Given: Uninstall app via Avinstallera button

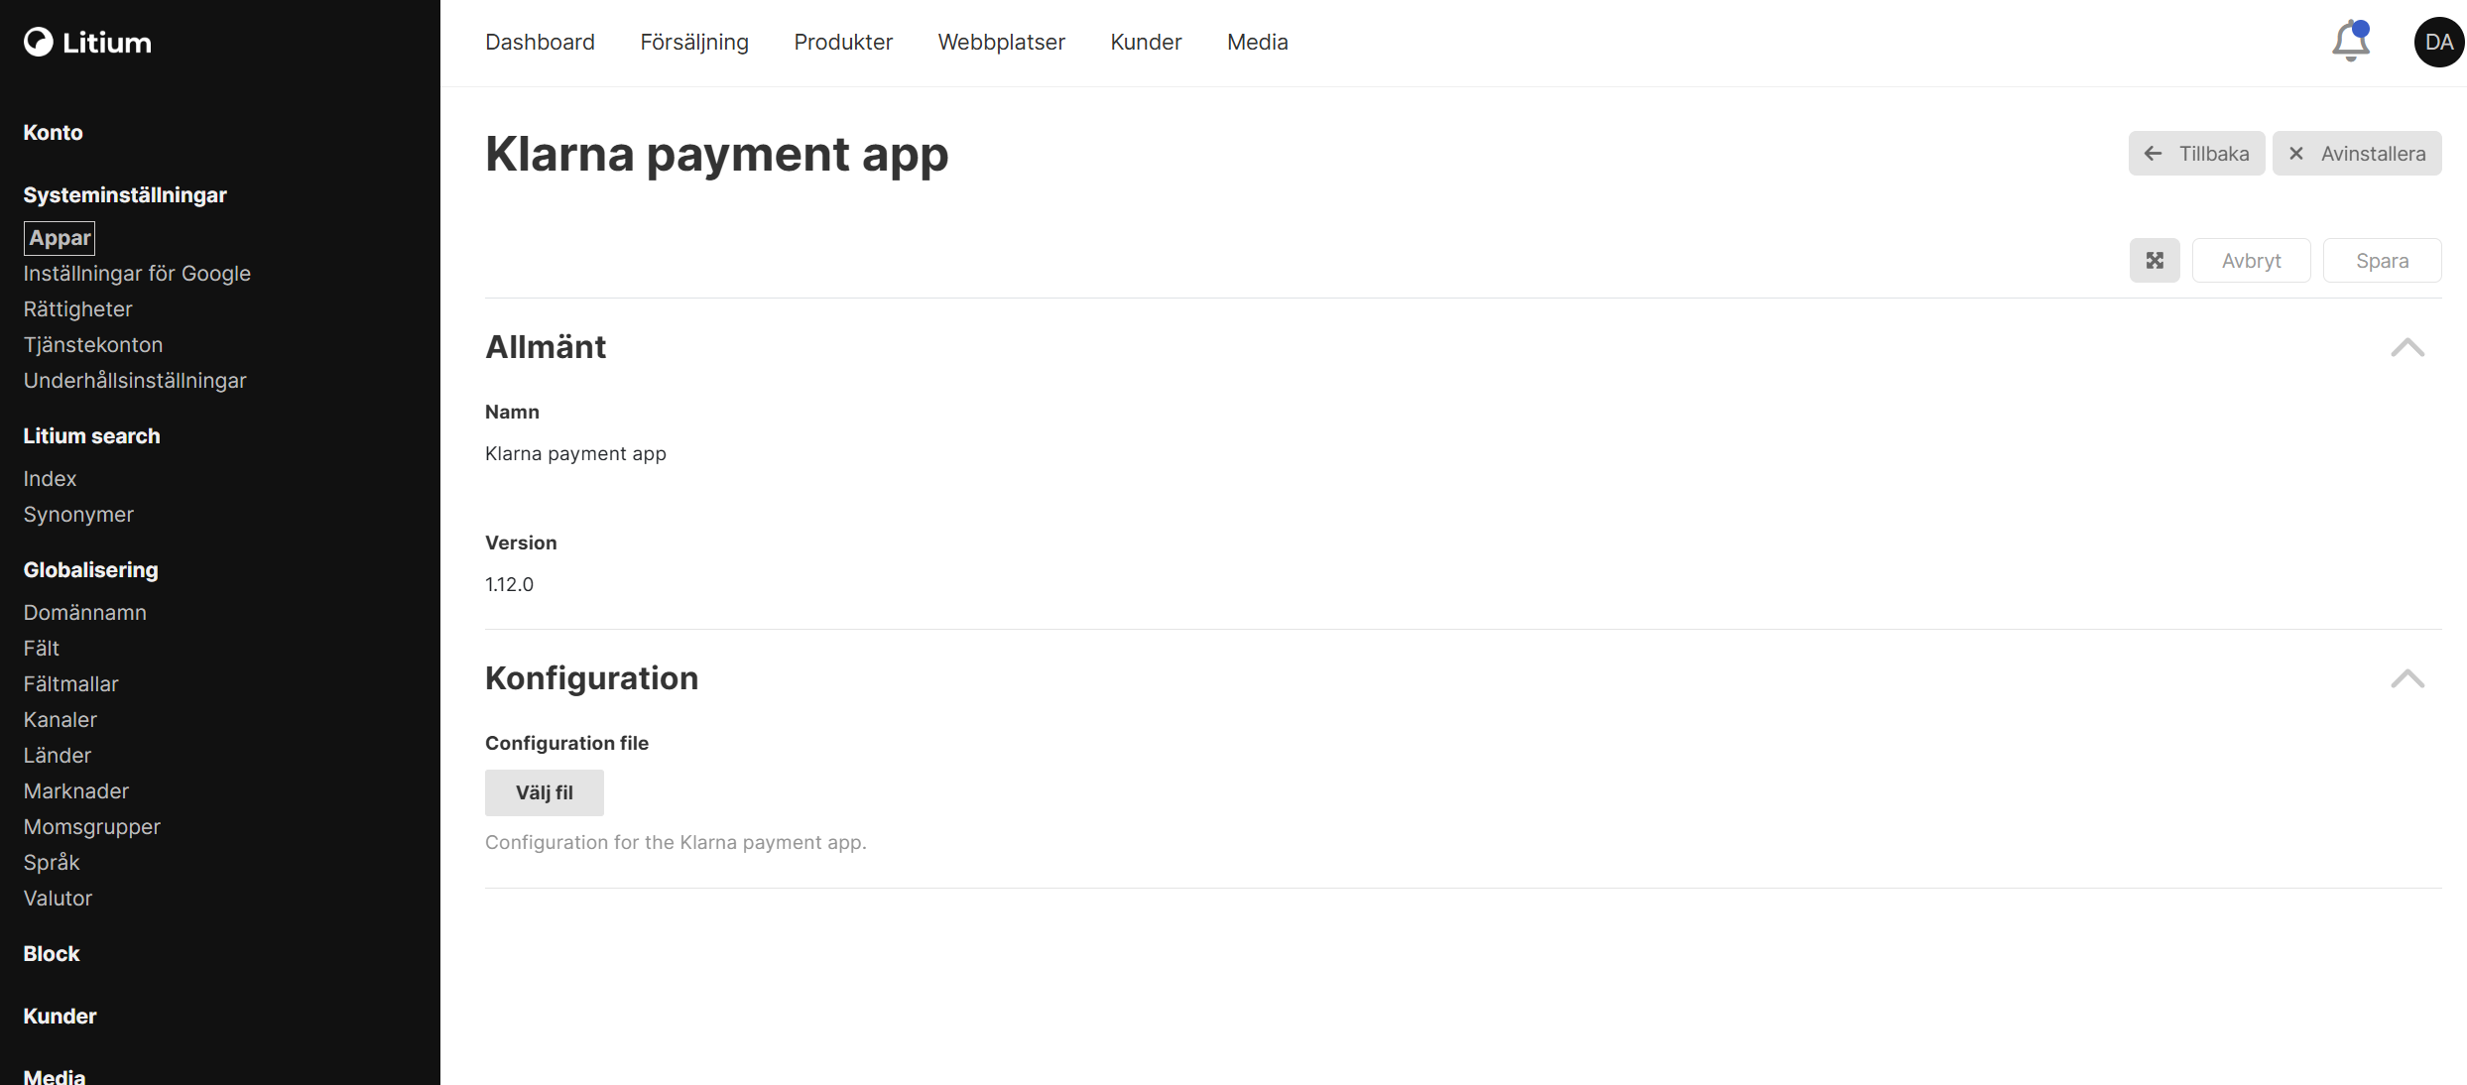Looking at the screenshot, I should pyautogui.click(x=2357, y=154).
